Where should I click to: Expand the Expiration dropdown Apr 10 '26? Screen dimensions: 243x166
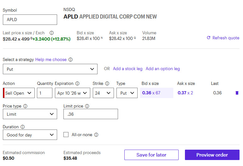tap(73, 93)
